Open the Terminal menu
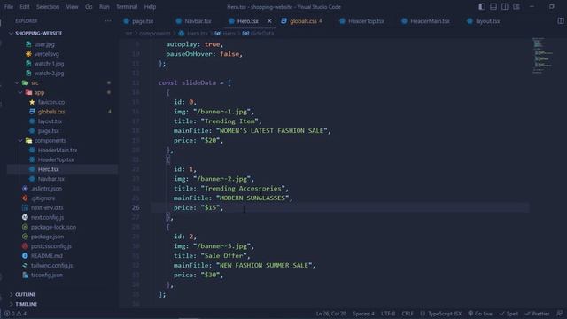 [127, 7]
